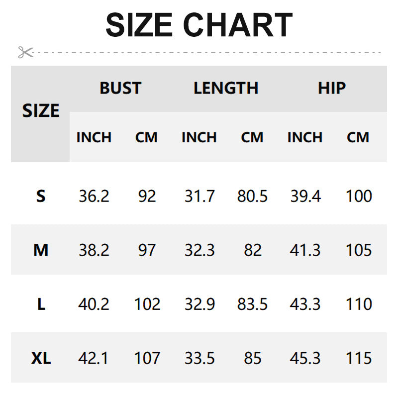Click the XL size row label

[41, 358]
